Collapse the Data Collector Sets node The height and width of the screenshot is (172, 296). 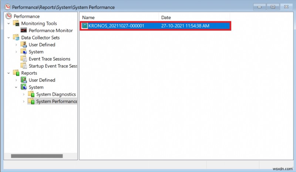[9, 38]
